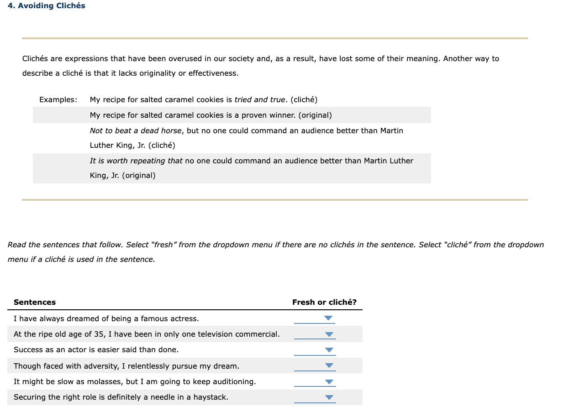Click the blue dropdown arrow icon in first row
Image resolution: width=579 pixels, height=417 pixels.
click(328, 318)
